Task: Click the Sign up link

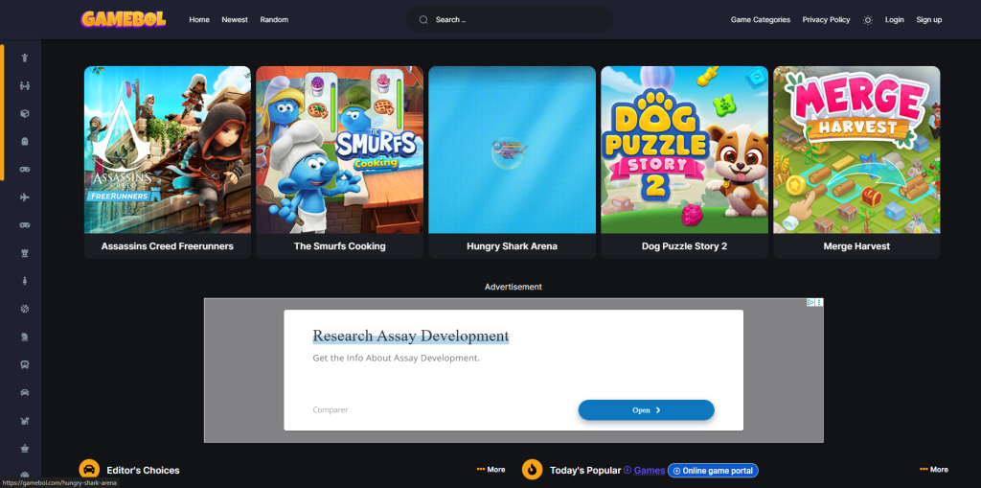Action: [x=928, y=19]
